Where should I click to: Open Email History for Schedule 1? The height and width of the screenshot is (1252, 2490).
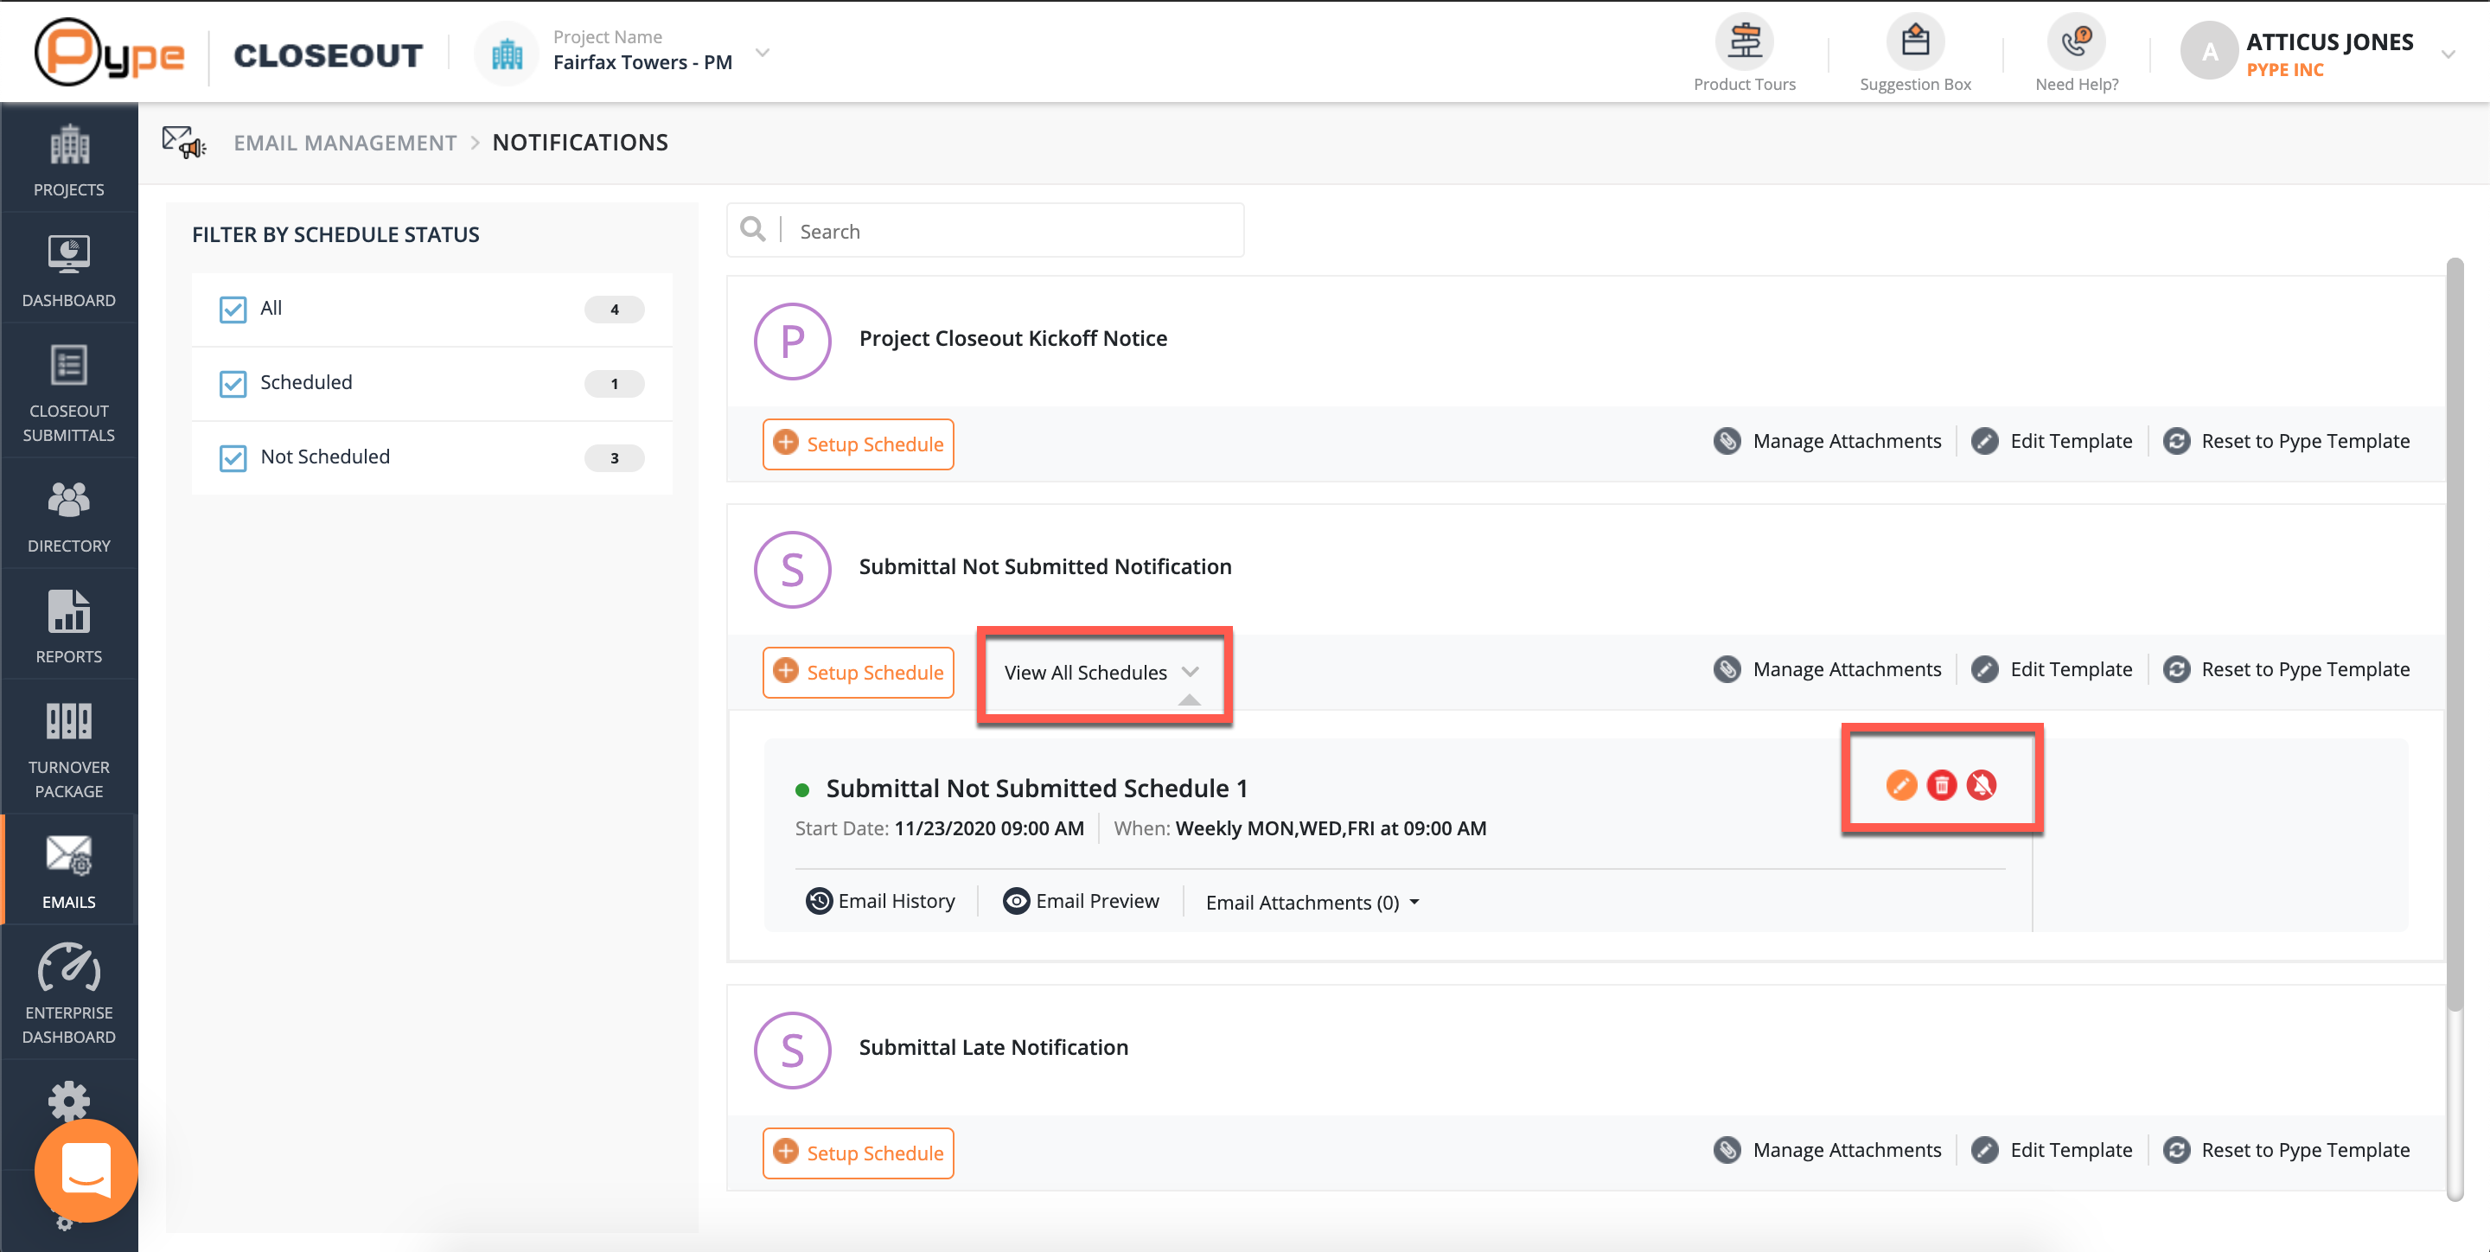click(x=881, y=901)
